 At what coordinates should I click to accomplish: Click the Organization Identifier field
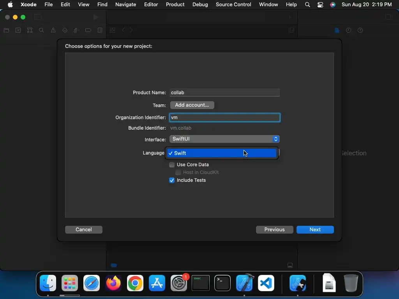pyautogui.click(x=225, y=118)
